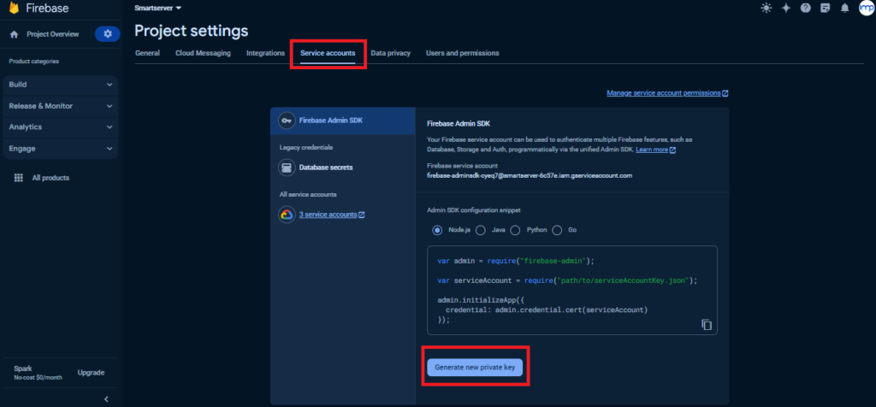Click the Project Overview label
The image size is (876, 407).
click(x=52, y=34)
